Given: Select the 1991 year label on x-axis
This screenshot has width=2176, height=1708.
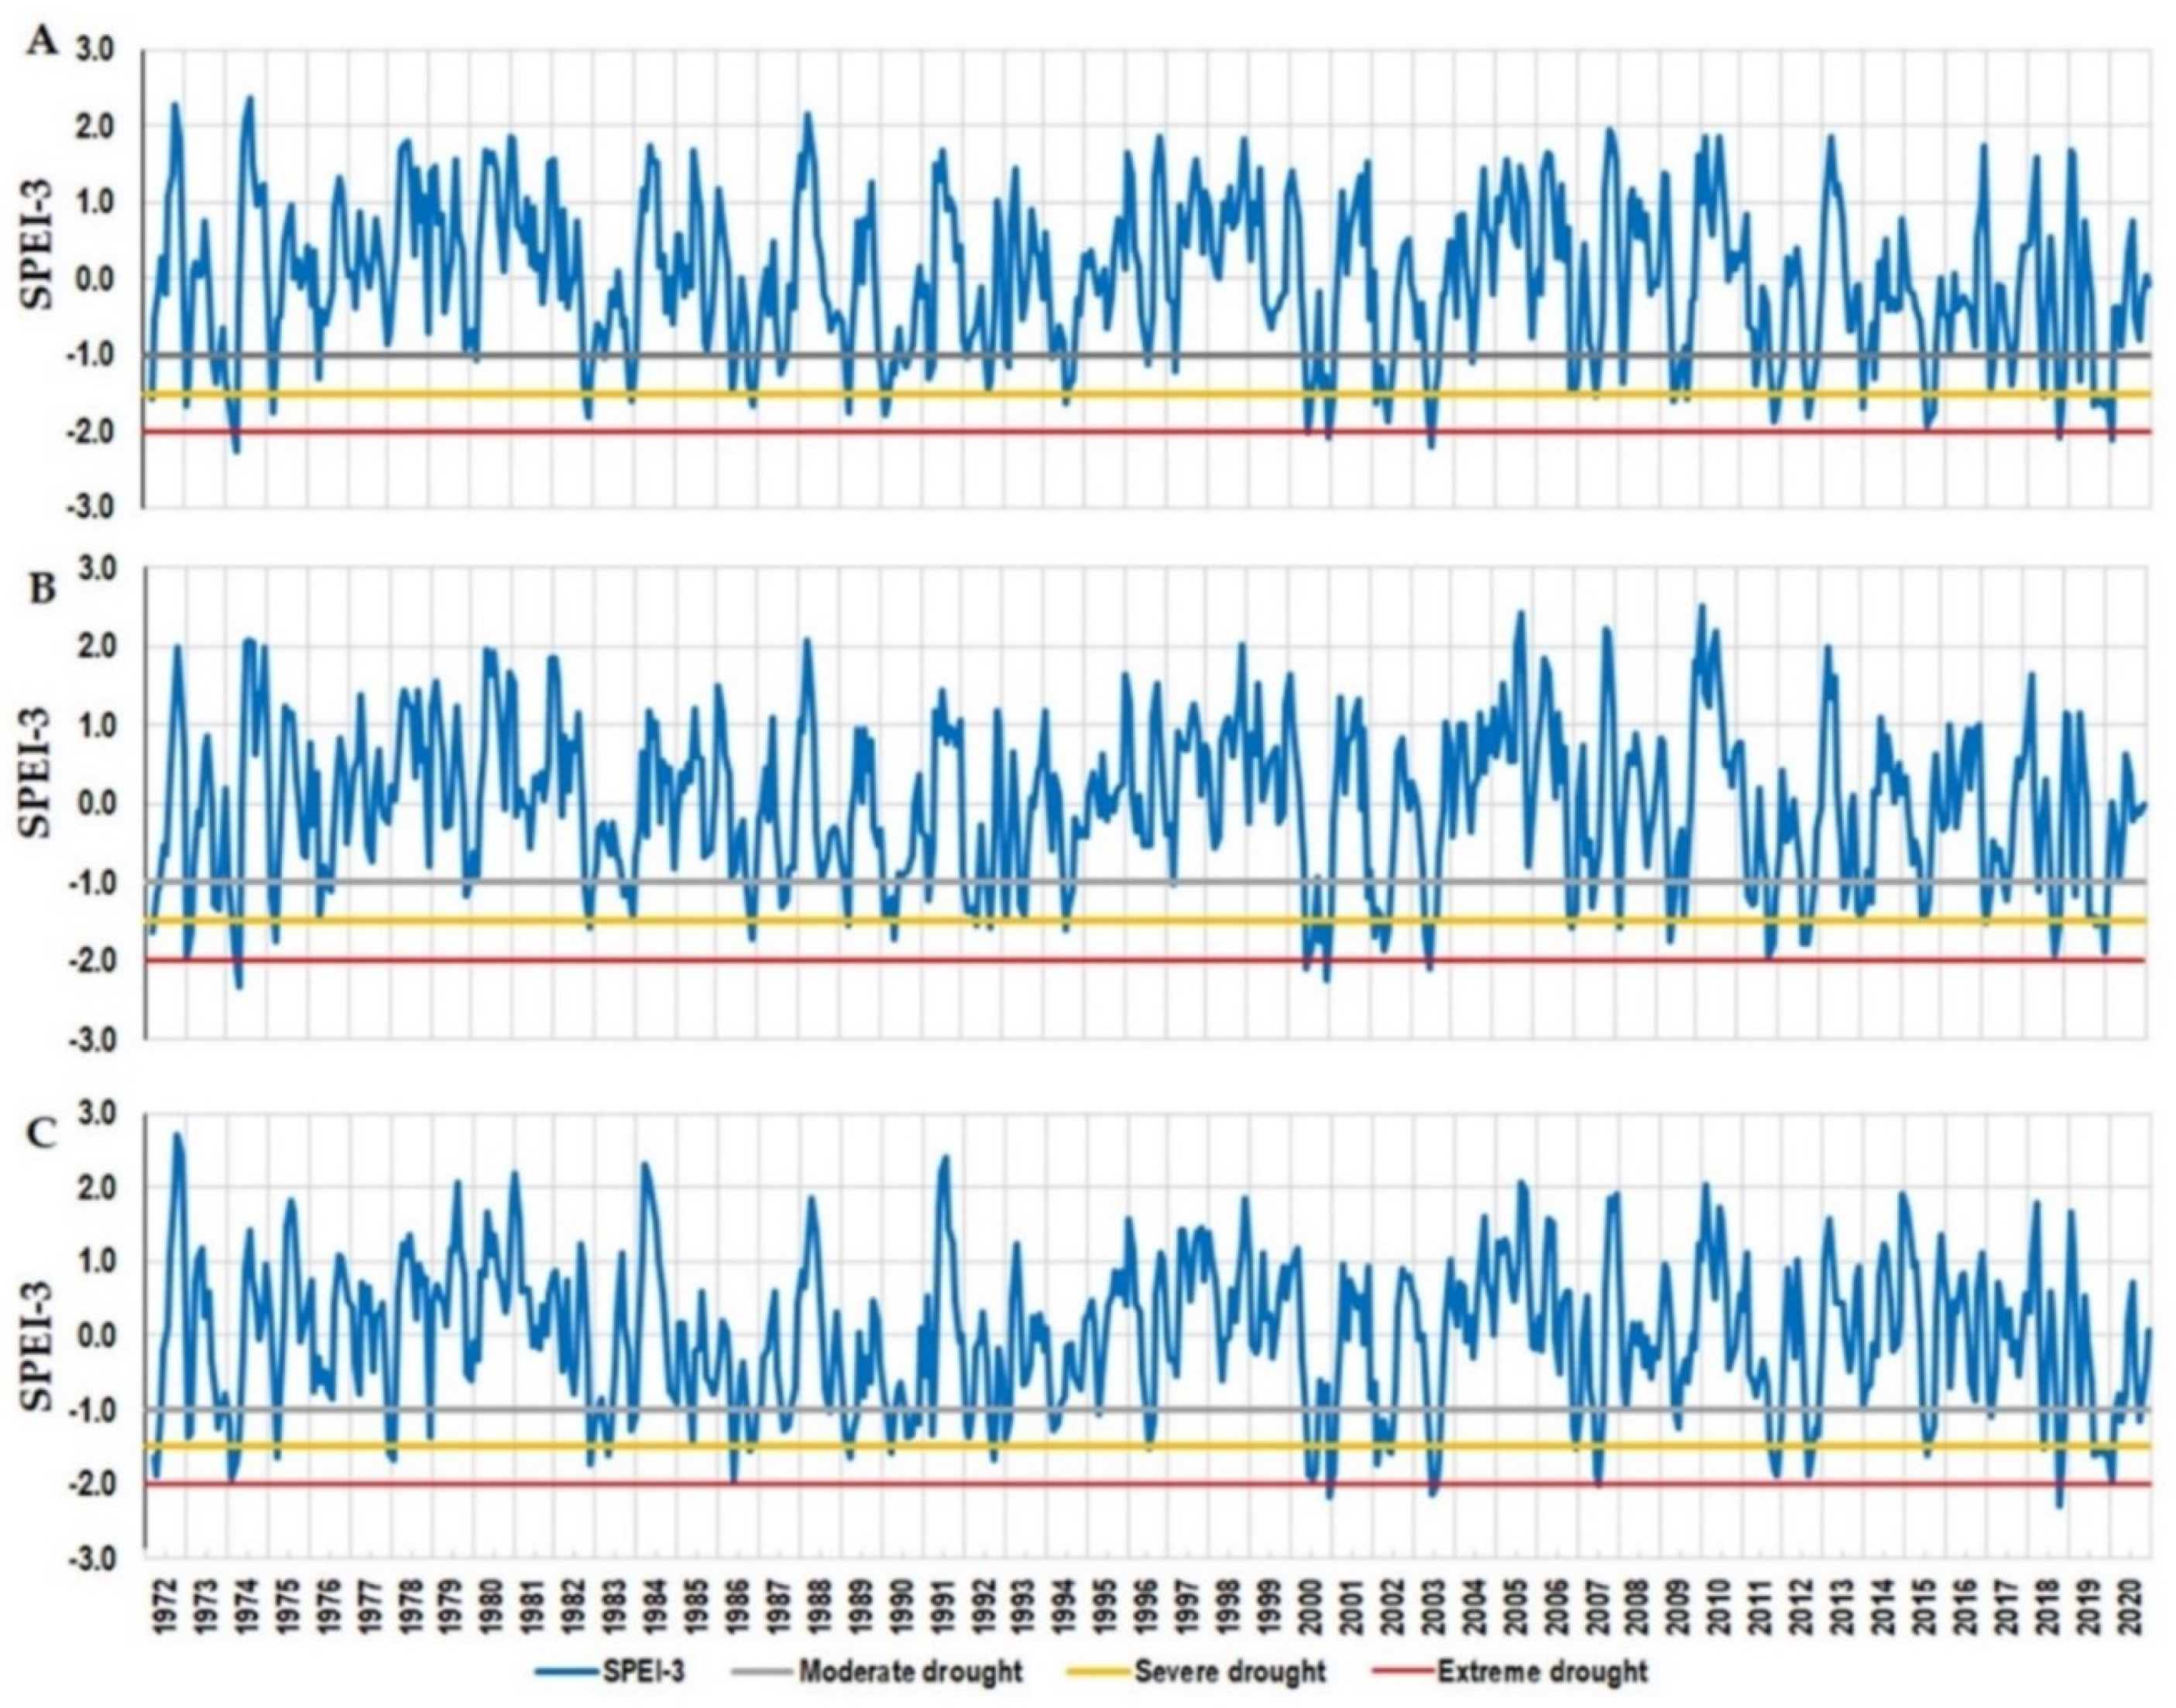Looking at the screenshot, I should 943,1606.
